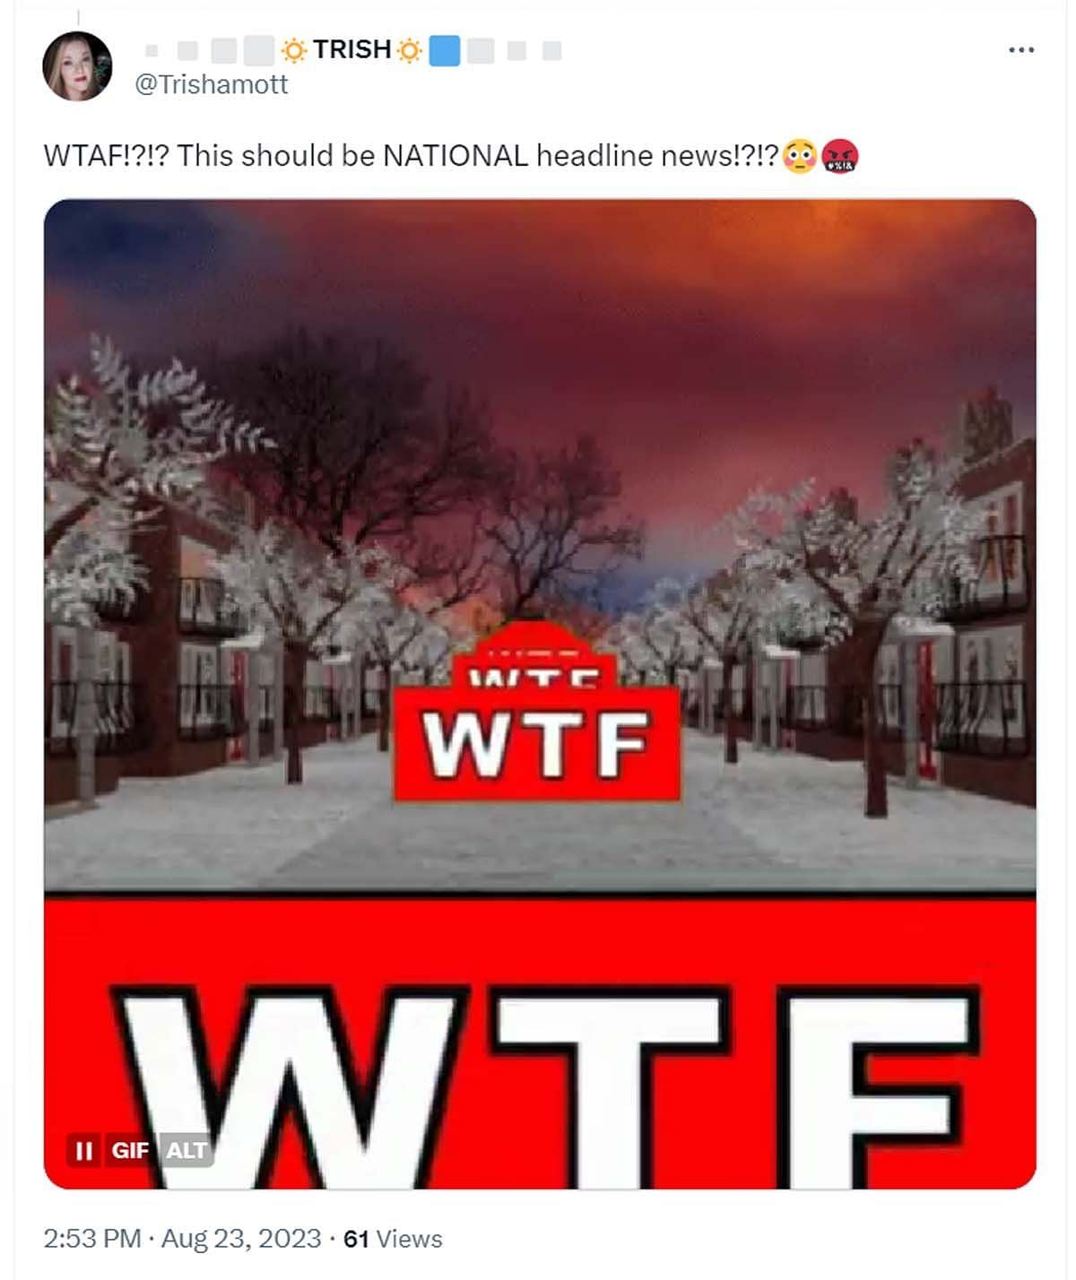Open the GIF media in full view

pos(540,694)
